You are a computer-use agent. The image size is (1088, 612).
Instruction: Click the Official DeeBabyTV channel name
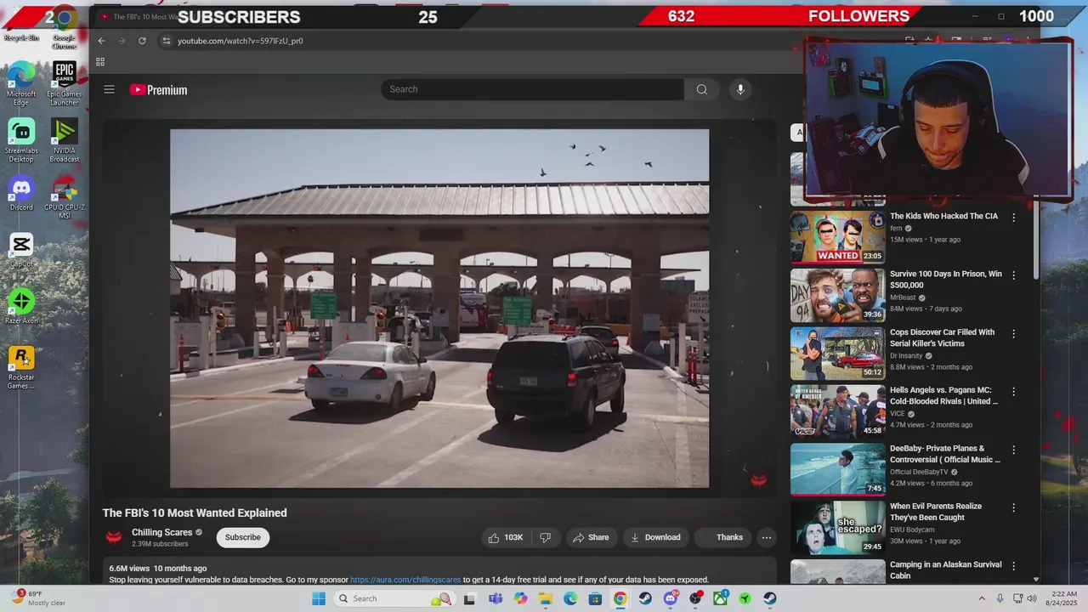tap(919, 472)
